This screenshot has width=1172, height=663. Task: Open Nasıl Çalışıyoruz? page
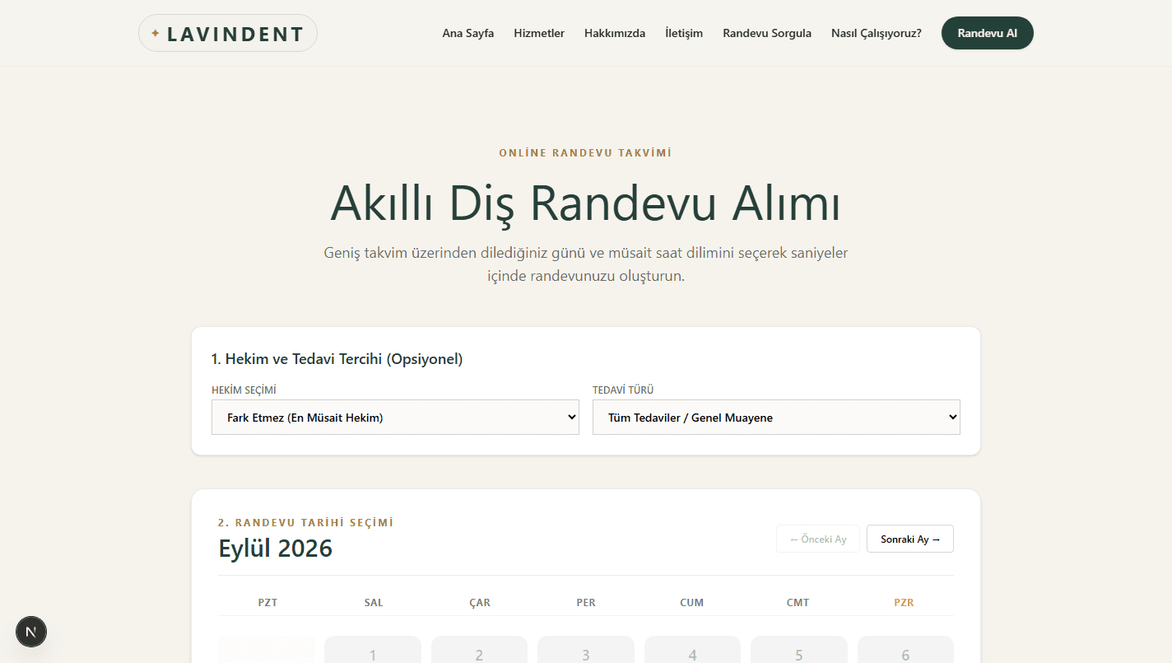[877, 34]
